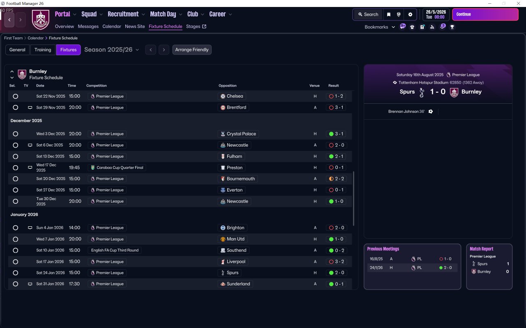Viewport: 526px width, 328px height.
Task: Click the 3 - 1 result on the Crystal Palace row
Action: 336,134
